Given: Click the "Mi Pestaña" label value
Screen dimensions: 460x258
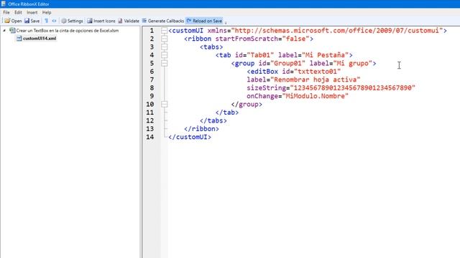Looking at the screenshot, I should [x=325, y=55].
